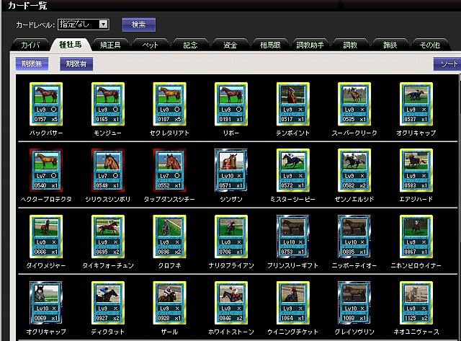Select the テンポイント card 0517
Image resolution: width=461 pixels, height=341 pixels.
293,104
